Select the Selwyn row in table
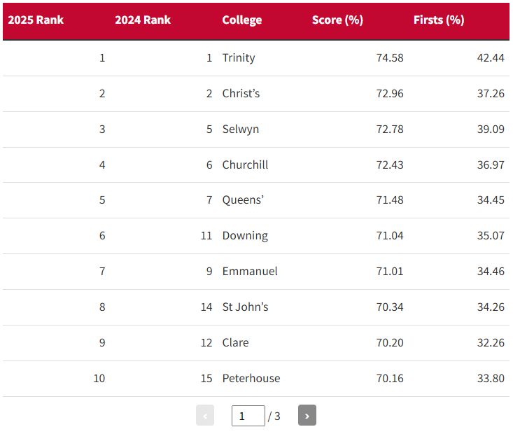The height and width of the screenshot is (434, 513). pos(240,129)
